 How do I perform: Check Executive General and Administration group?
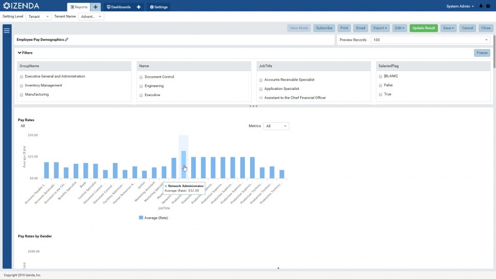[x=21, y=77]
